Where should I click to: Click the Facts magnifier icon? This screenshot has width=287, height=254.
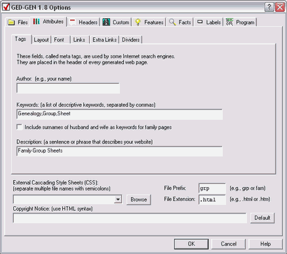coord(172,22)
